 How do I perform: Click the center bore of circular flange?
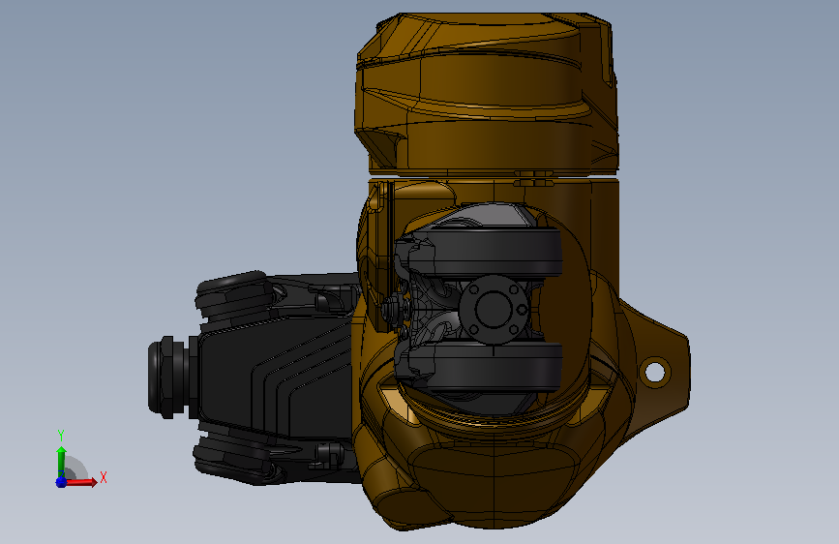[x=493, y=309]
